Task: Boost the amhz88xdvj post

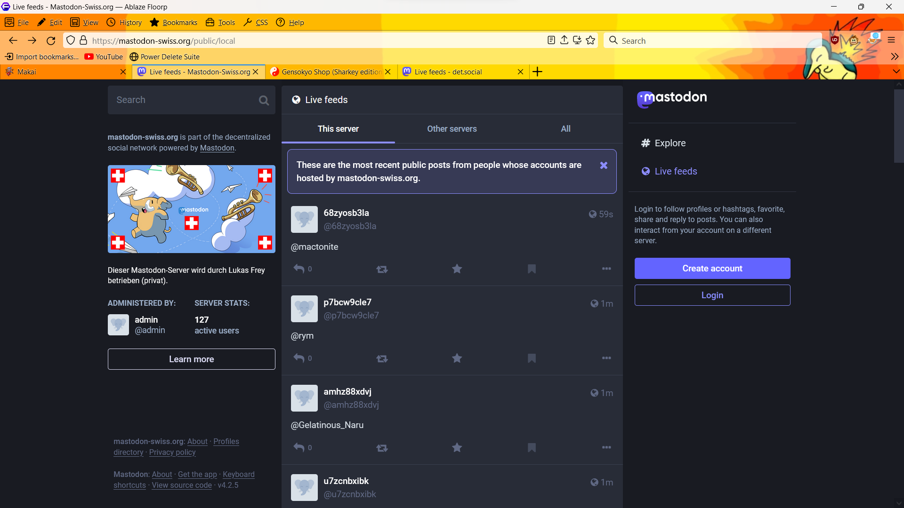Action: click(382, 448)
